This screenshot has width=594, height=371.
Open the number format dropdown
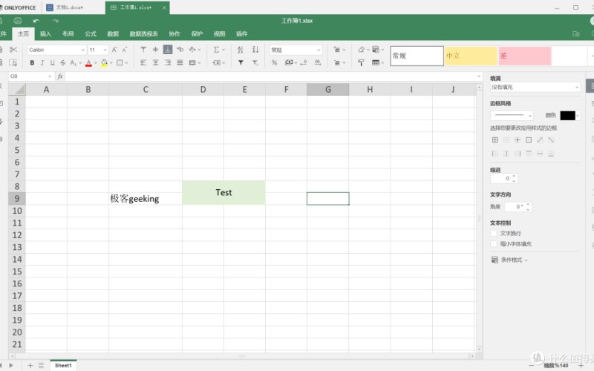(296, 50)
